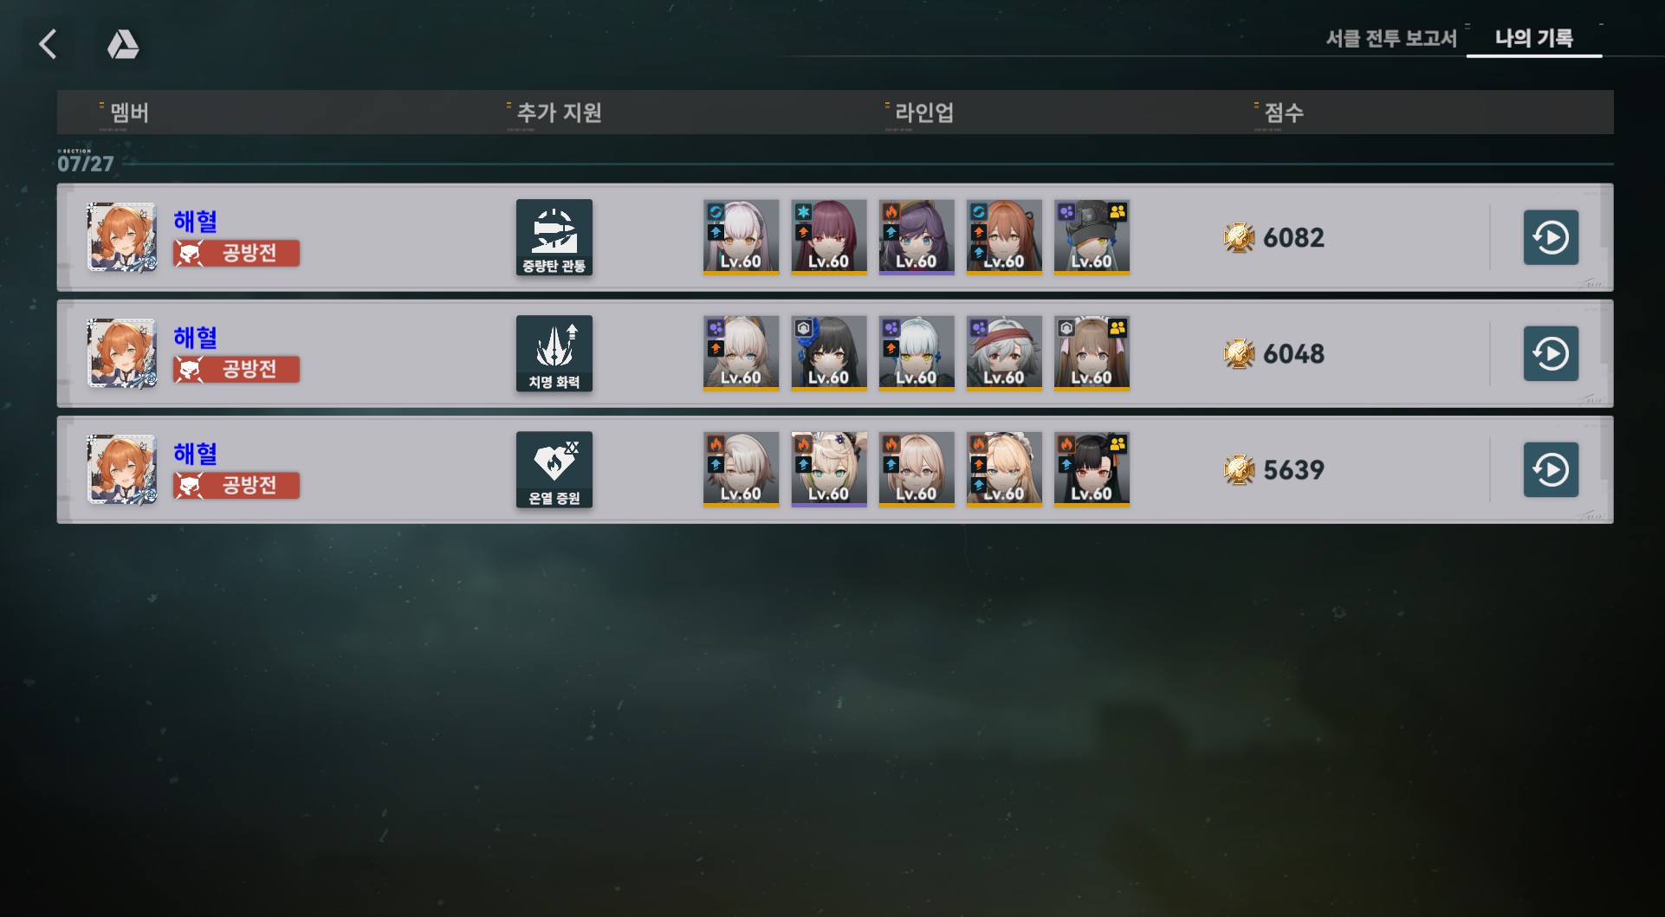Select the 온열 증원 support icon

click(x=554, y=469)
